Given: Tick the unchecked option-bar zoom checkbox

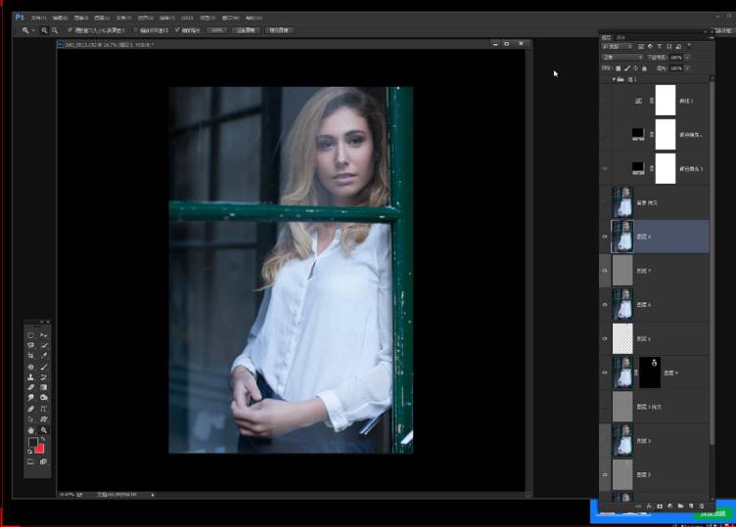Looking at the screenshot, I should pyautogui.click(x=136, y=30).
